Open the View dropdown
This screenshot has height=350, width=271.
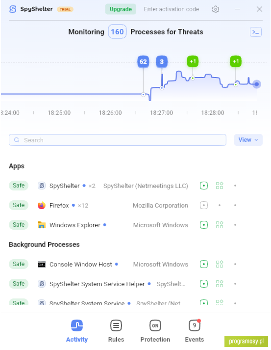coord(248,140)
